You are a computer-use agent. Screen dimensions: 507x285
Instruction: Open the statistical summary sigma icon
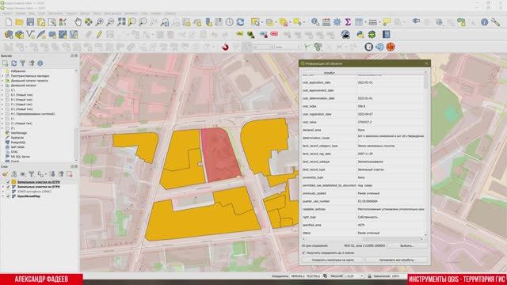(x=348, y=22)
